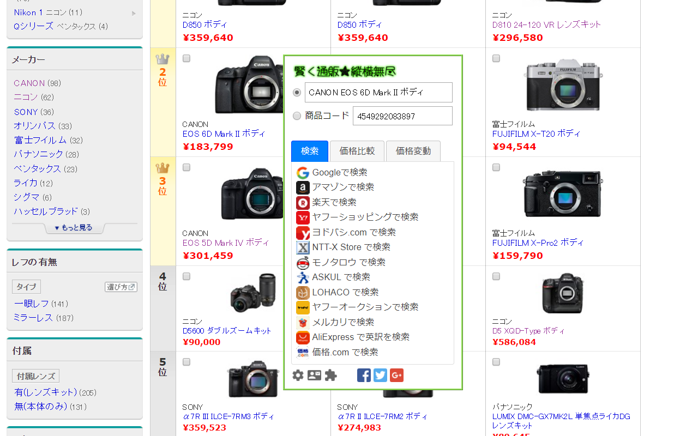The height and width of the screenshot is (436, 698).
Task: Check the α7R III ILCE-7RM3 checkbox
Action: point(186,362)
